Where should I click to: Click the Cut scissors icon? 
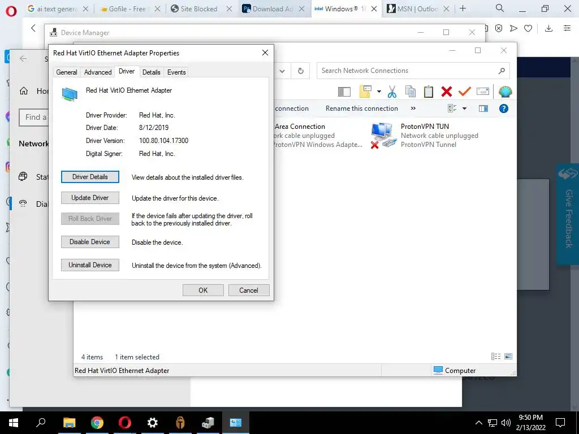[392, 92]
